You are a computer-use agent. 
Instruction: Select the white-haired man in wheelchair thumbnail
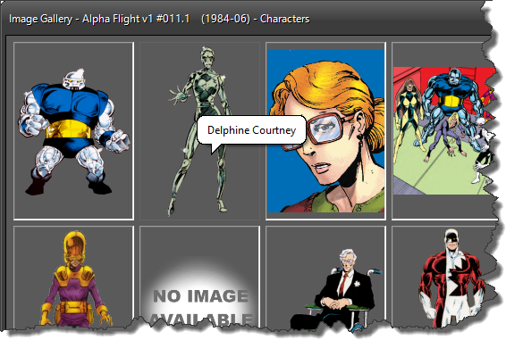(325, 278)
